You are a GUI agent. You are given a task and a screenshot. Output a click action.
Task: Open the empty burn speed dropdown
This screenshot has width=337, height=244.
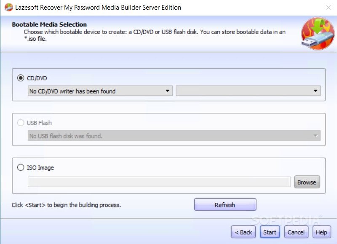pyautogui.click(x=248, y=91)
